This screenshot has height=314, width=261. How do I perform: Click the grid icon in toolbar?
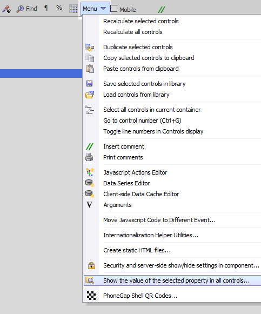[73, 9]
